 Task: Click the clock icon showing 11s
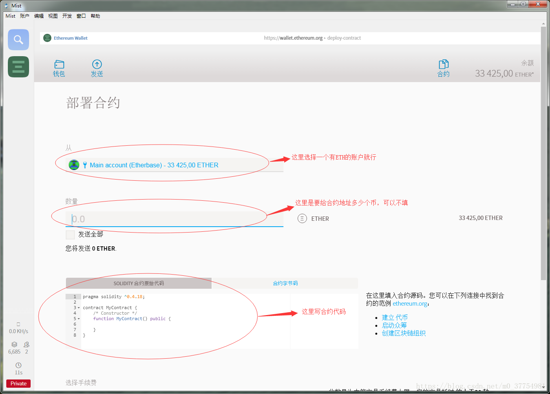coord(18,365)
